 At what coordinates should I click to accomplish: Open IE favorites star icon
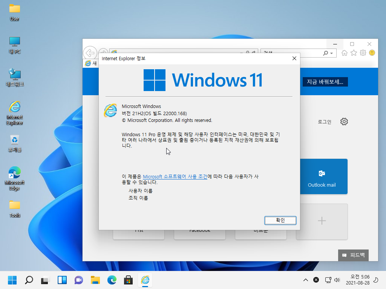click(x=354, y=53)
